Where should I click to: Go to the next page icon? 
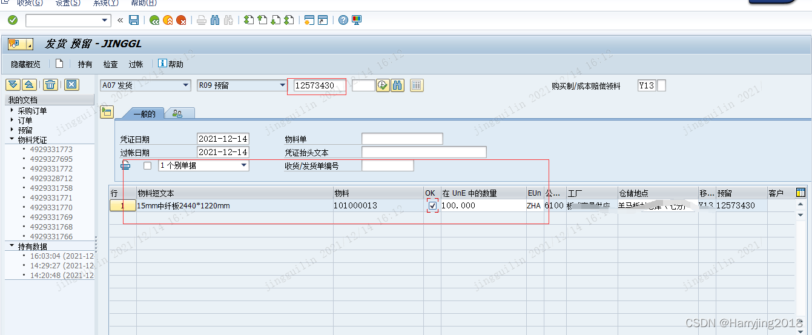(x=276, y=20)
